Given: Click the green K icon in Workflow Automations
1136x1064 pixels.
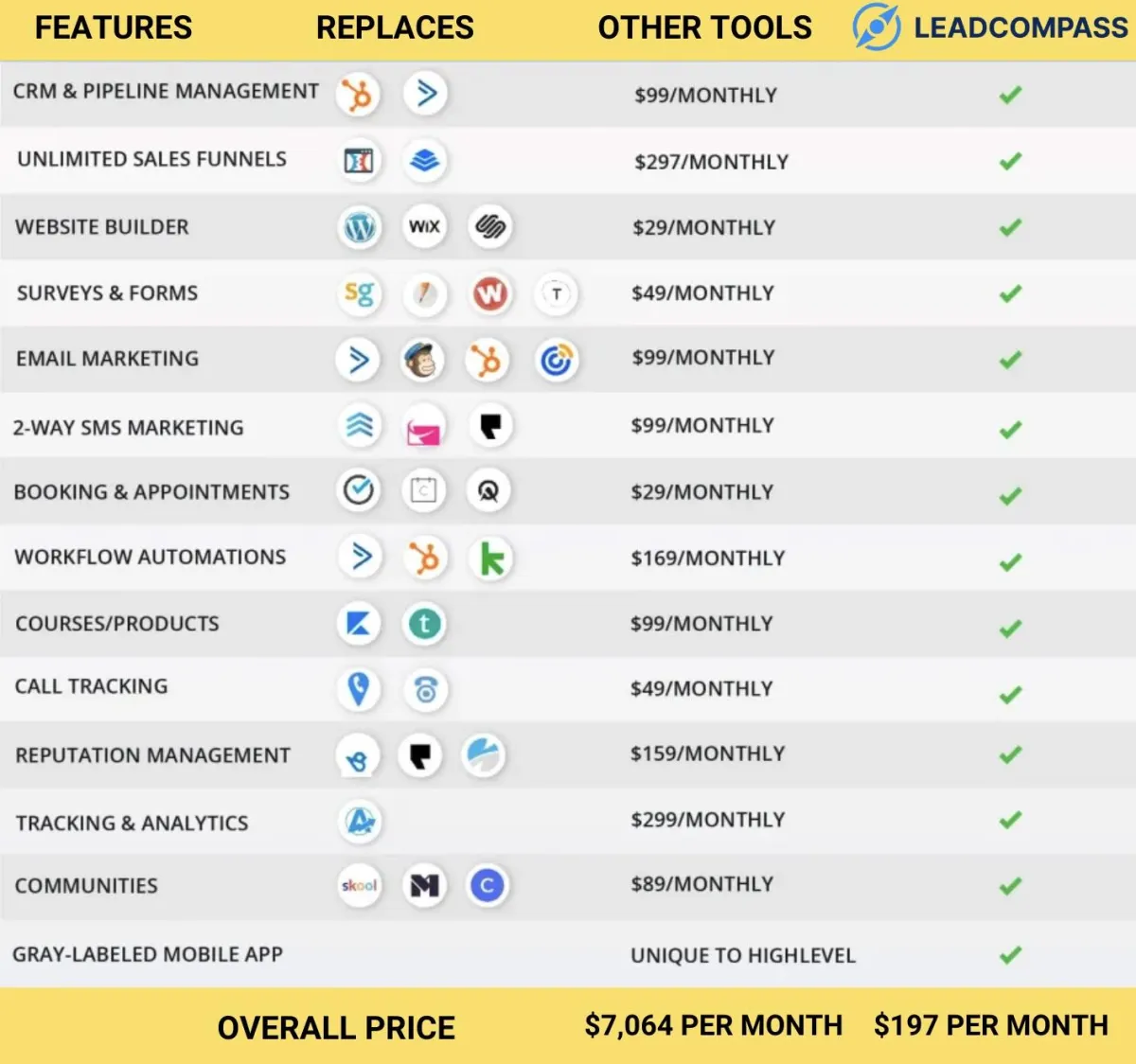Looking at the screenshot, I should tap(491, 559).
